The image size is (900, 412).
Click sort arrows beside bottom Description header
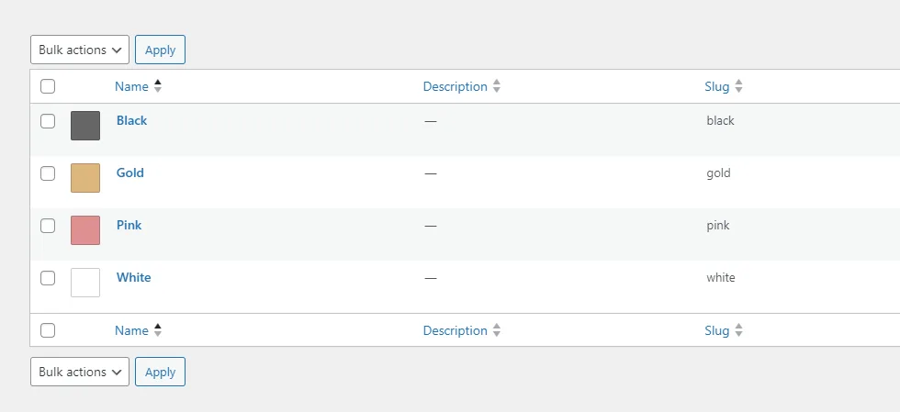point(497,330)
